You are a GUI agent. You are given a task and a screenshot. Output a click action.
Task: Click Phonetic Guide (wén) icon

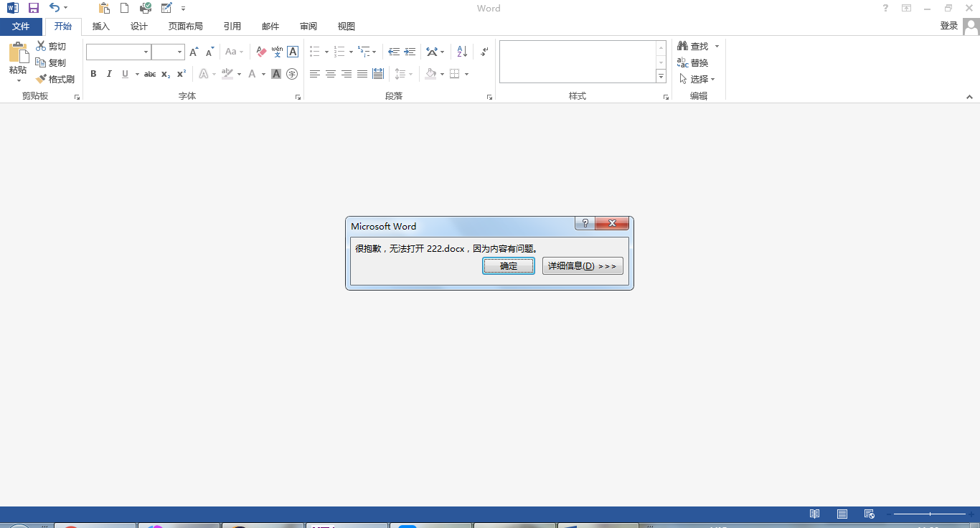pyautogui.click(x=277, y=52)
